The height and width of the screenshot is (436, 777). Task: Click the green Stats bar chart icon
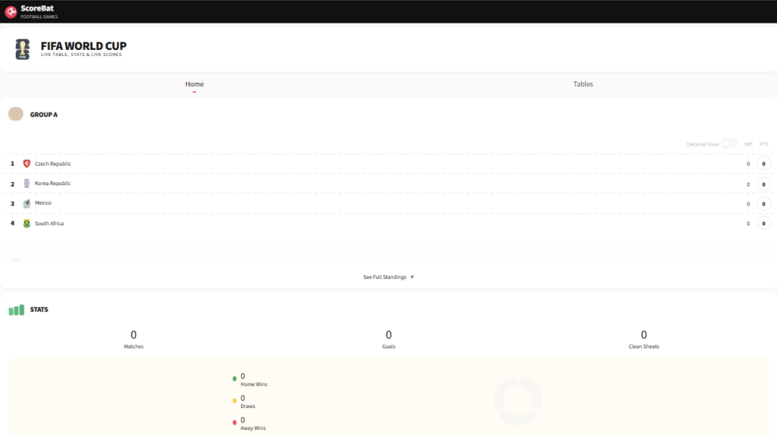pos(17,310)
